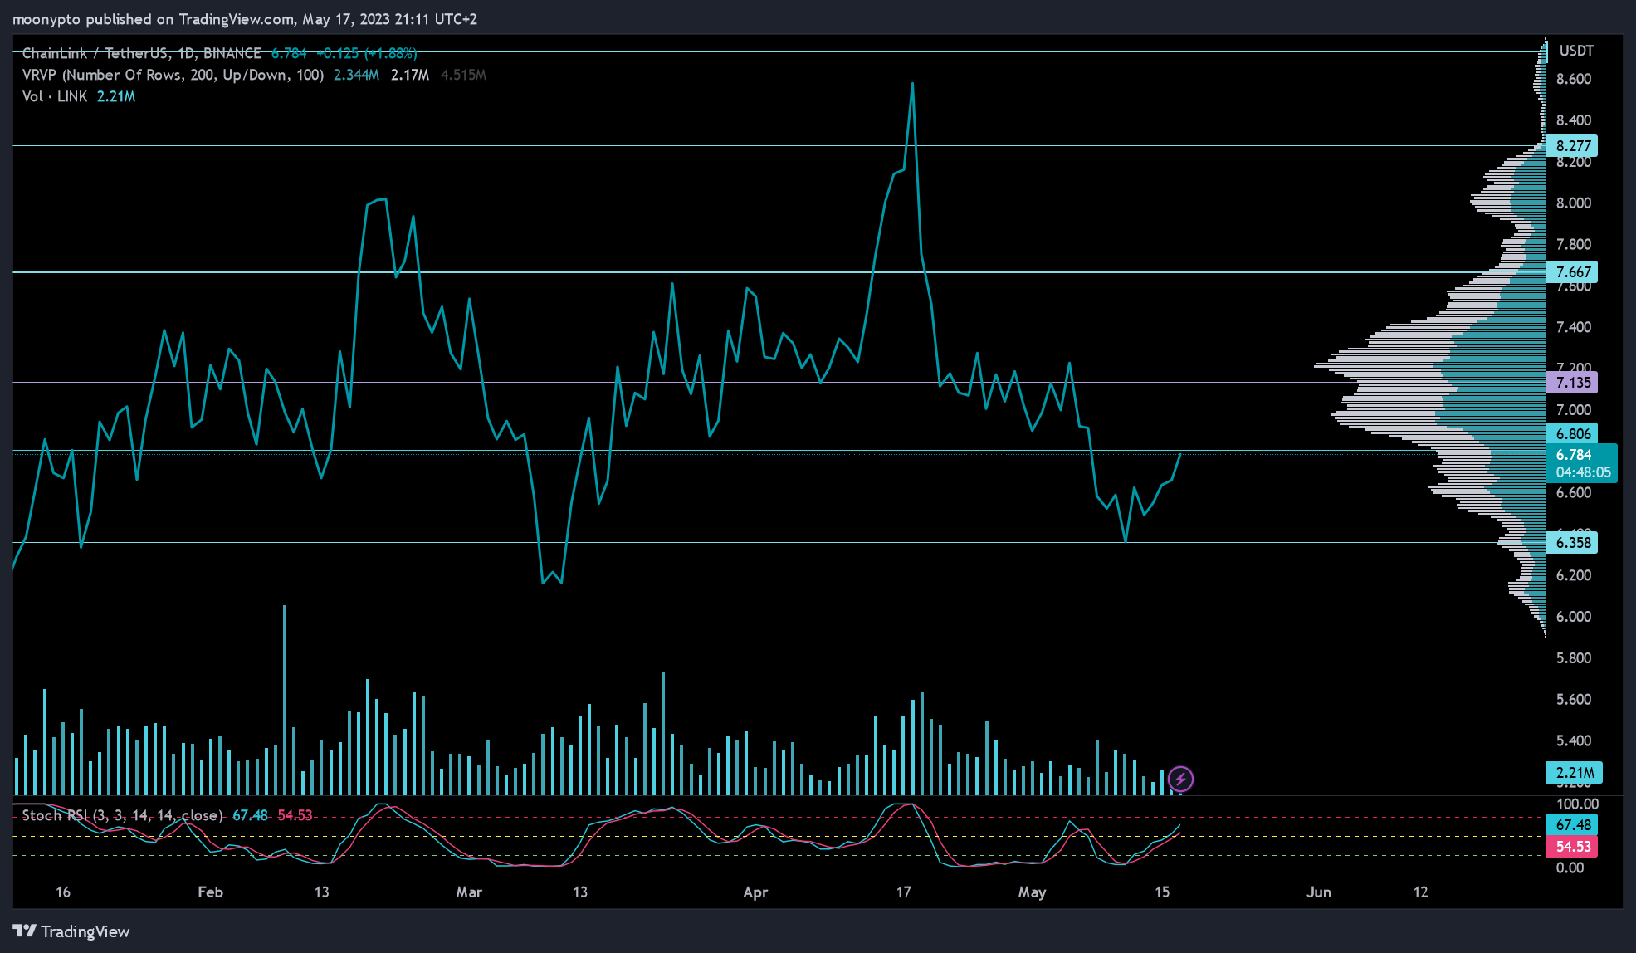
Task: Click the Vol · LINK legend label
Action: coord(55,96)
